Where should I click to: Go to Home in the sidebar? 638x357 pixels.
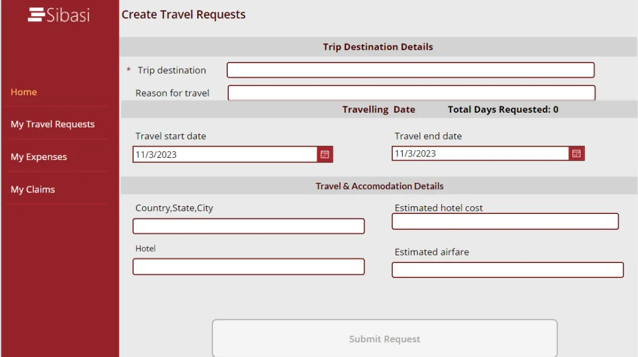click(x=23, y=92)
